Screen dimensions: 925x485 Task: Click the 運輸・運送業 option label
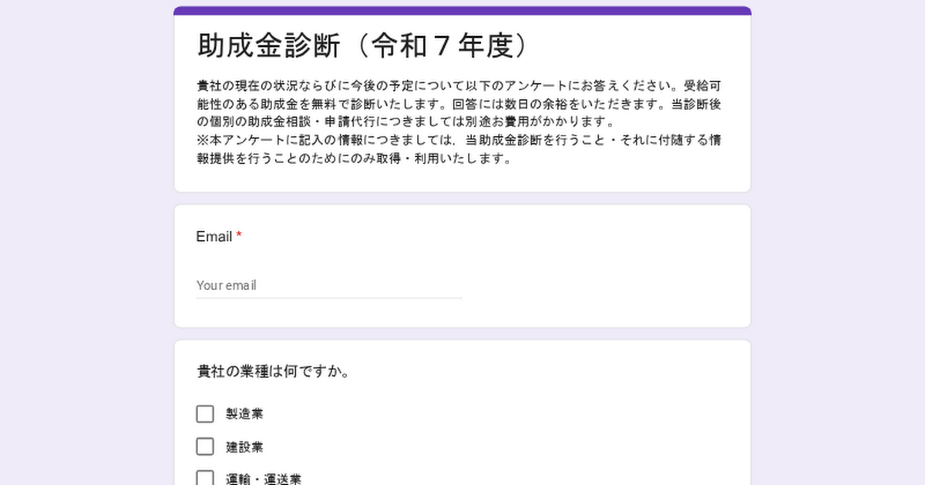coord(263,479)
